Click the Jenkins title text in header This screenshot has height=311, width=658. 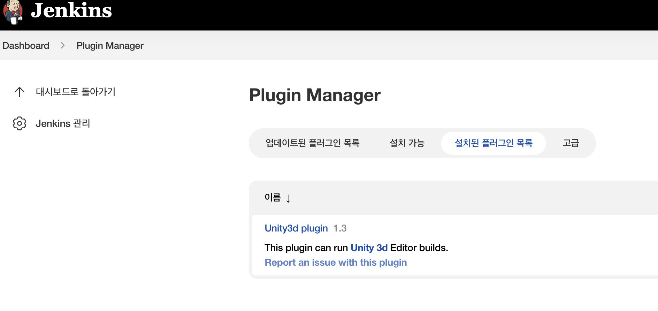71,10
